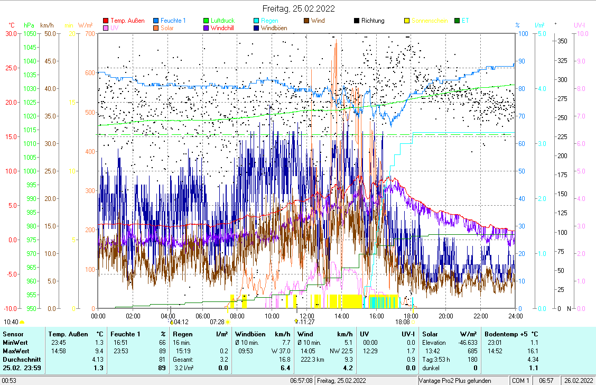The width and height of the screenshot is (596, 385).
Task: Select the ET legend label
Action: tap(465, 21)
